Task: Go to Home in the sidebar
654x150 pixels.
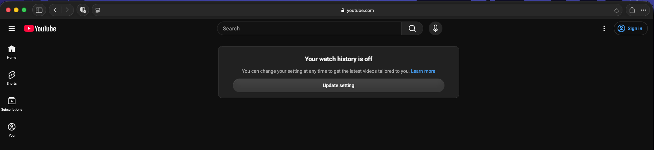Action: click(12, 52)
